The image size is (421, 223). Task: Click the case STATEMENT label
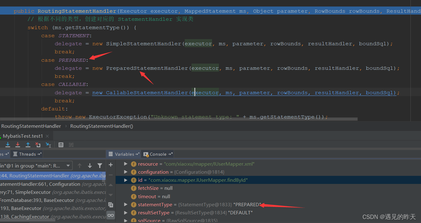pyautogui.click(x=66, y=36)
